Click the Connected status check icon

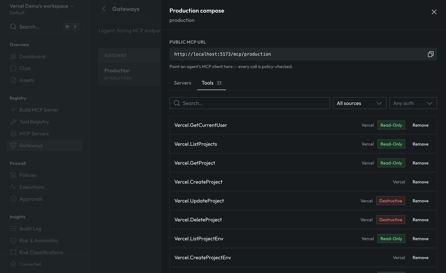(13, 264)
